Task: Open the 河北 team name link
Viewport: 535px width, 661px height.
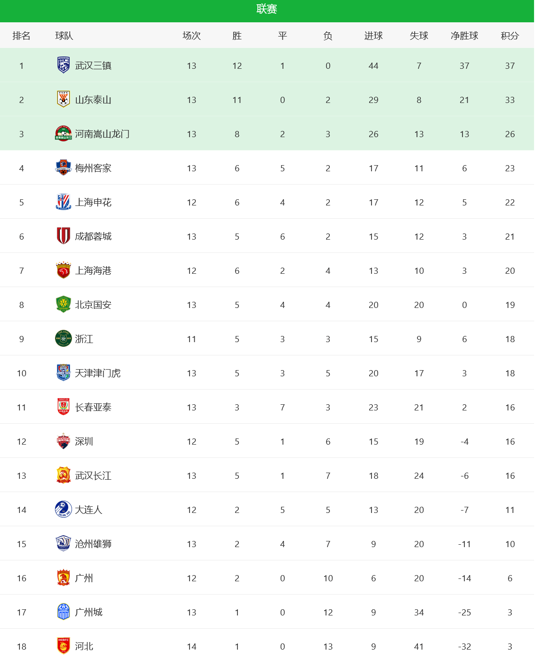Action: tap(84, 646)
